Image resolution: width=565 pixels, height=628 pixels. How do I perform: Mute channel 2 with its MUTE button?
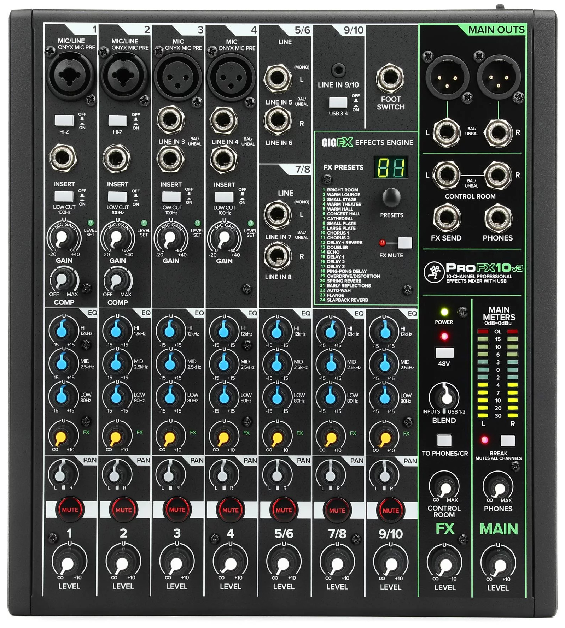(x=123, y=510)
